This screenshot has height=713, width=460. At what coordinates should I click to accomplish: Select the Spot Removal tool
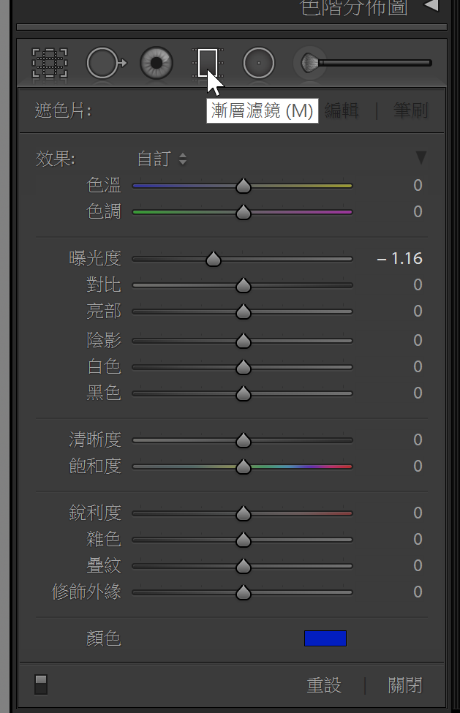(x=103, y=64)
